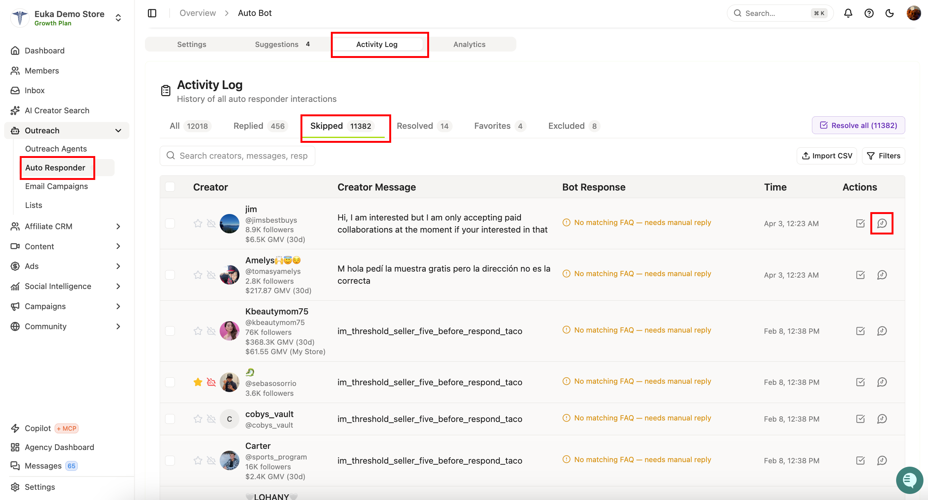Check Amelys row checkbox
This screenshot has height=500, width=928.
coord(170,275)
